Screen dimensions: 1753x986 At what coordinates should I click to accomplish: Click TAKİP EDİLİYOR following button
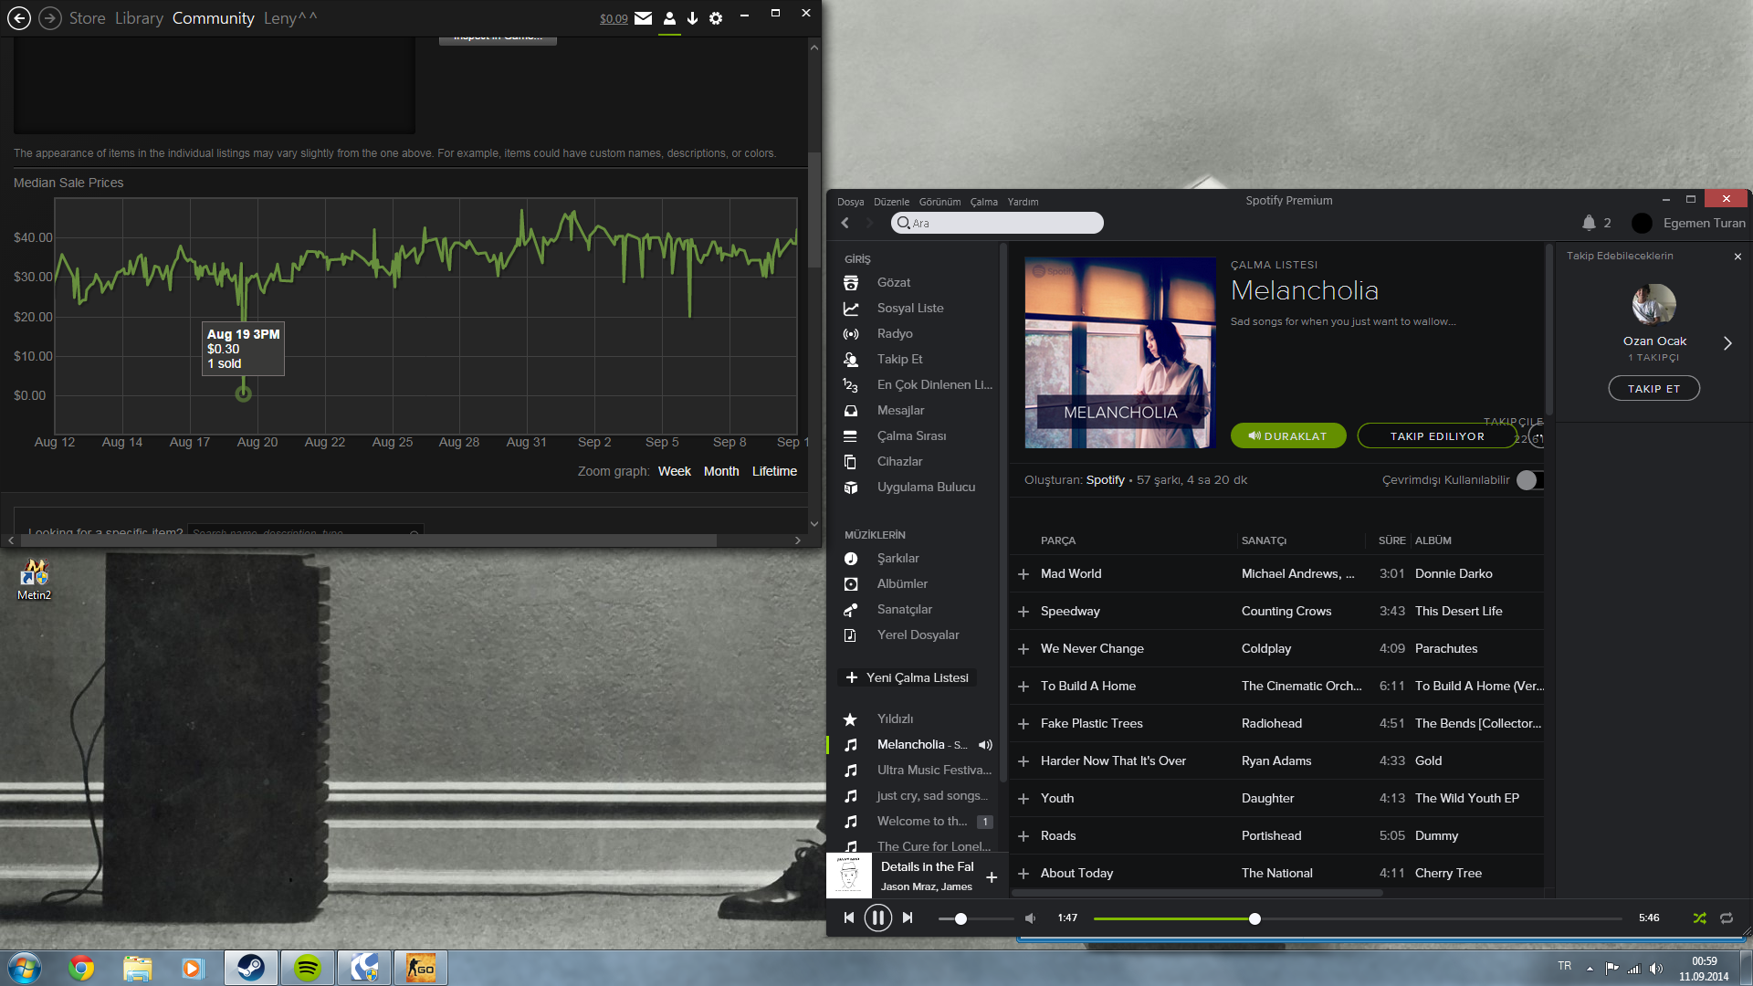point(1436,436)
